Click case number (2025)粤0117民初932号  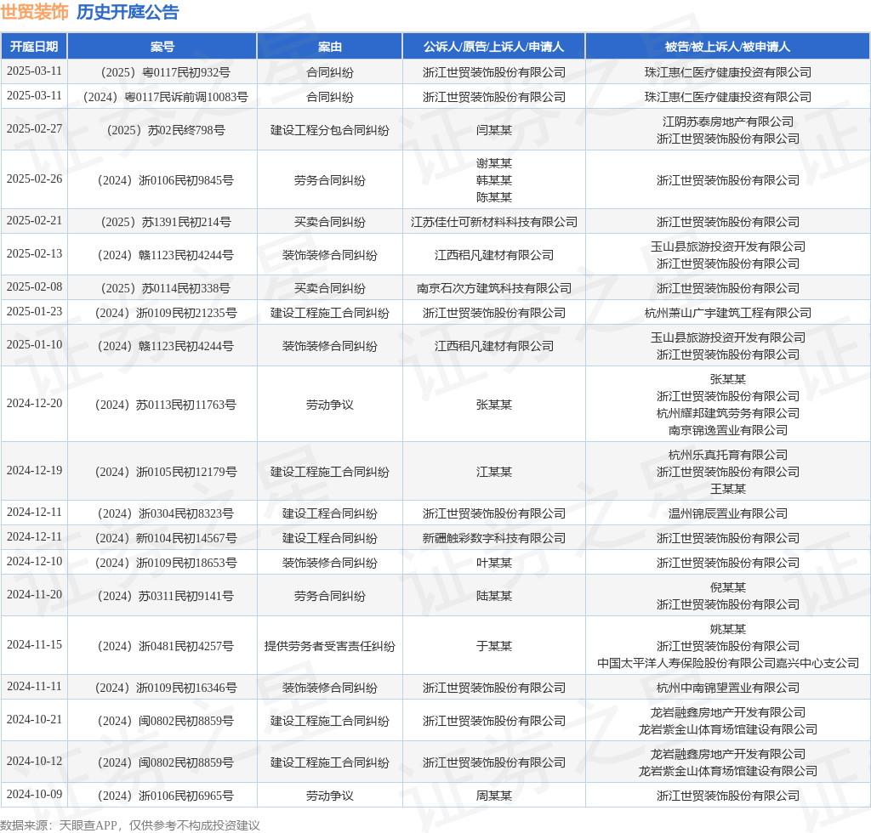tap(162, 72)
